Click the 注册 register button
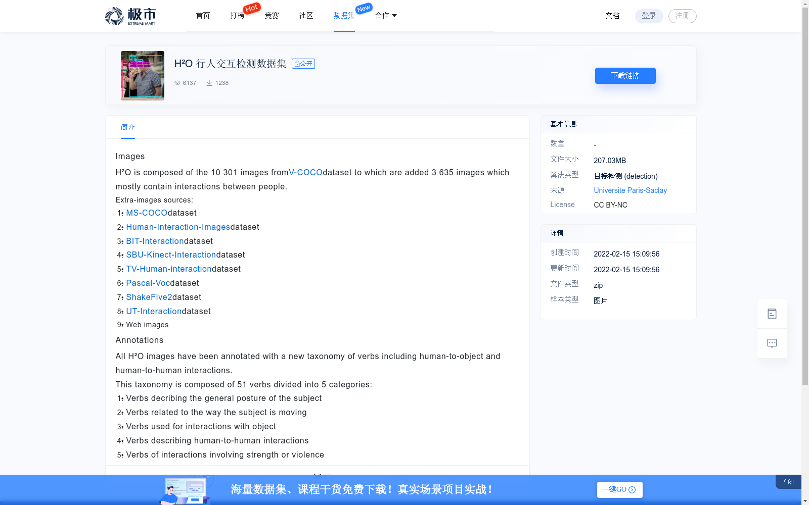 pyautogui.click(x=683, y=16)
